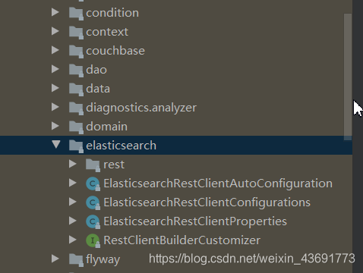Click class icon of ElasticsearchRestClientProperties
This screenshot has width=363, height=273.
(x=93, y=221)
